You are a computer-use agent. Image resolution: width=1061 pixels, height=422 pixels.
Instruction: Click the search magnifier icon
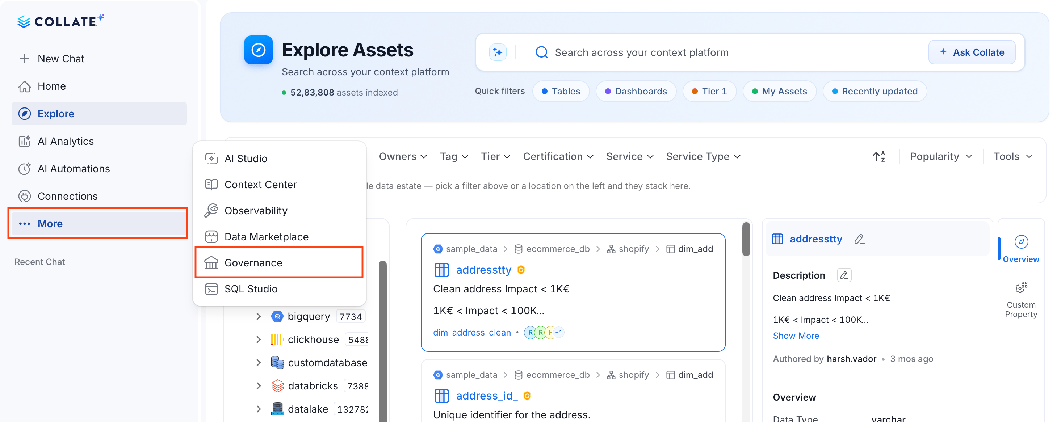[x=541, y=52]
